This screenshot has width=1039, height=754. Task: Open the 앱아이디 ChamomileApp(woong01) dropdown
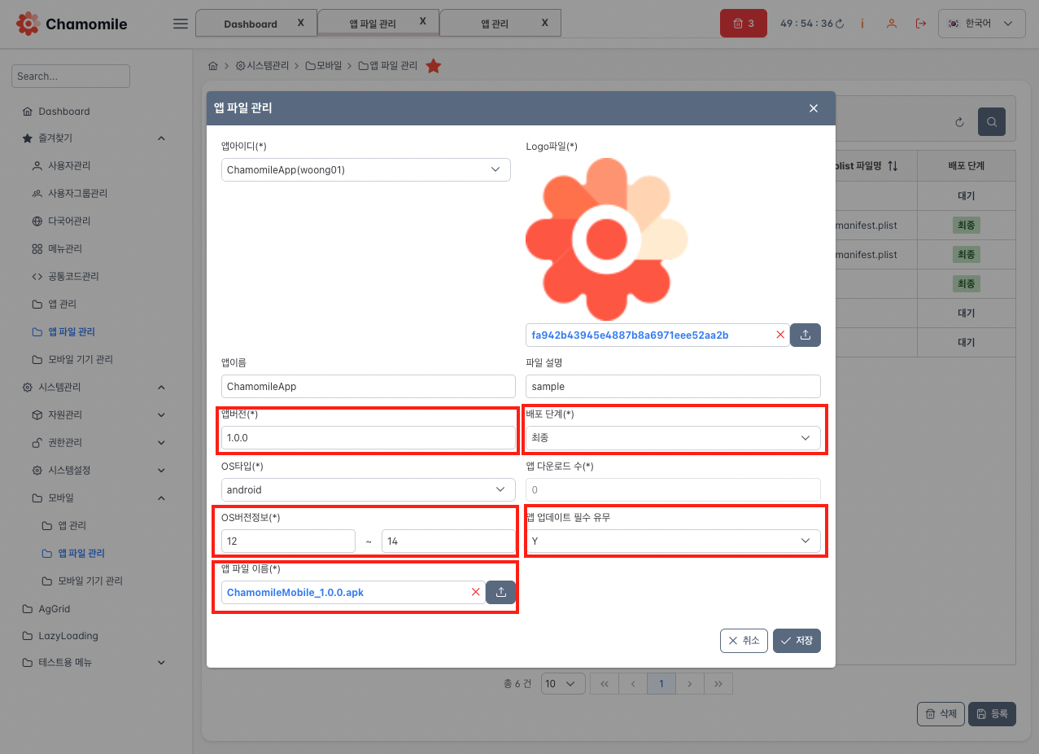pos(365,169)
